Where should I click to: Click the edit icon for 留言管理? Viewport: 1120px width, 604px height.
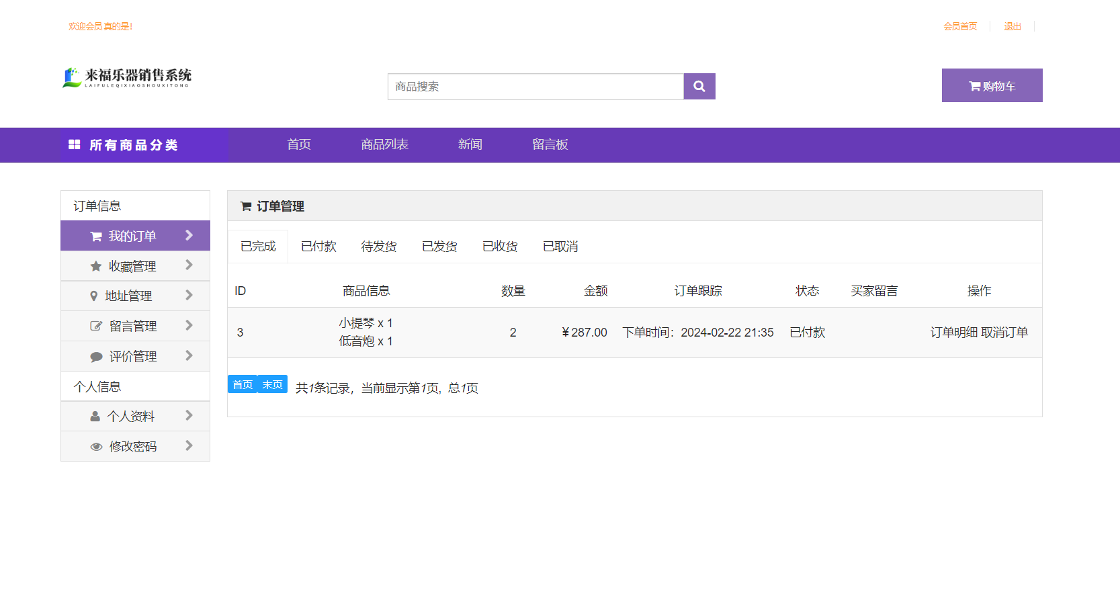point(96,326)
